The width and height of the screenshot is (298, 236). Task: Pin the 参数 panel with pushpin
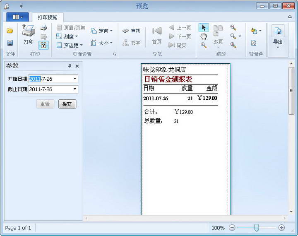70,66
